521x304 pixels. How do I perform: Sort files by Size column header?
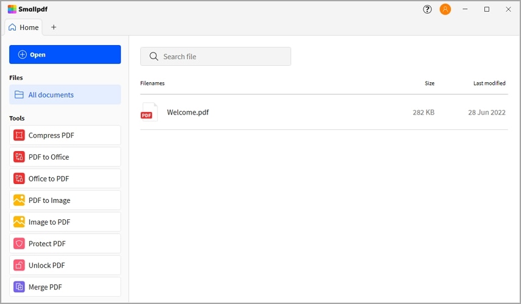[x=429, y=83]
